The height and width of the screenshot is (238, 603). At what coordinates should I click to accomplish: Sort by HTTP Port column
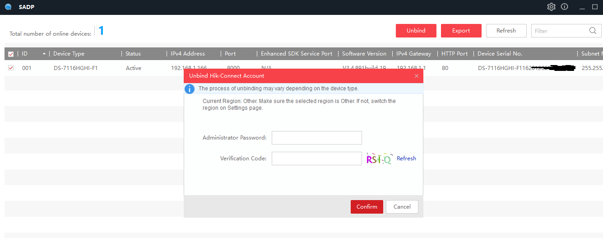(455, 54)
